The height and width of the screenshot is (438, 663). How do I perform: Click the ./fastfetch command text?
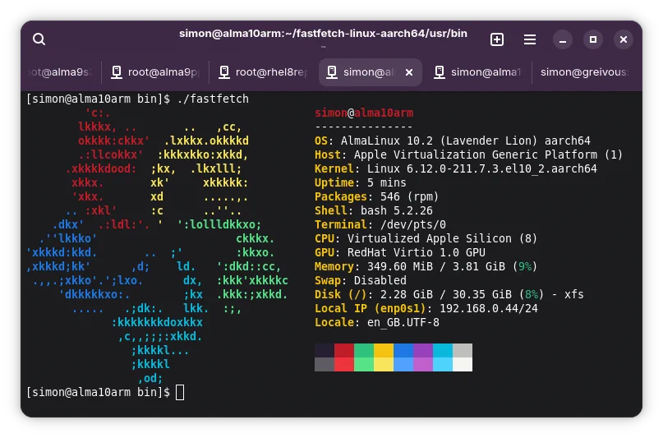(213, 99)
